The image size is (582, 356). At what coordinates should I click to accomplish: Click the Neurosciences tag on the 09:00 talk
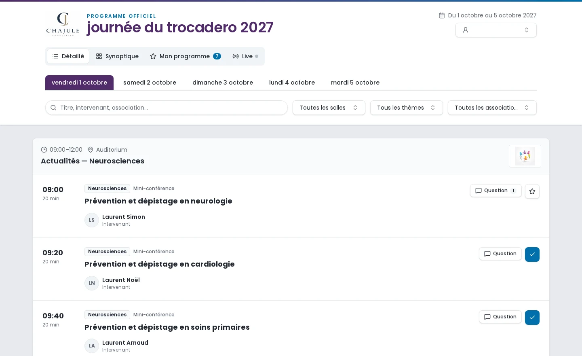coord(107,189)
